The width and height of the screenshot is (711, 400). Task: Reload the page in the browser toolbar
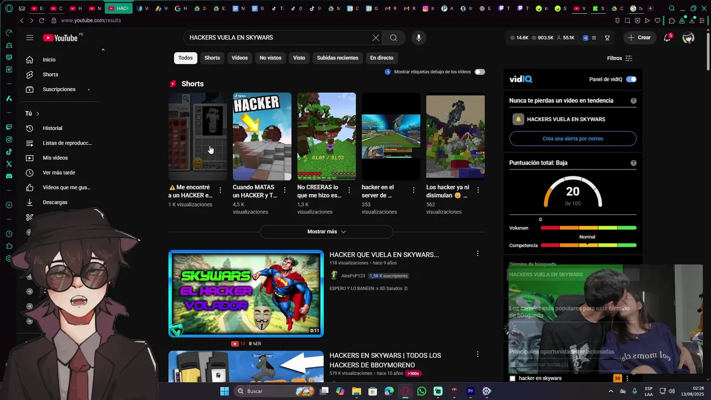click(42, 21)
